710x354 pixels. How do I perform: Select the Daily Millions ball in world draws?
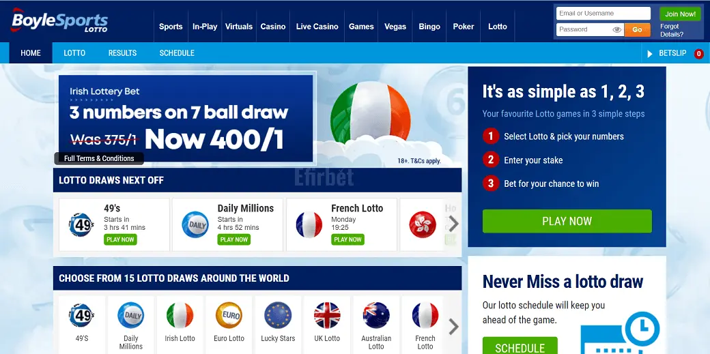click(x=131, y=315)
